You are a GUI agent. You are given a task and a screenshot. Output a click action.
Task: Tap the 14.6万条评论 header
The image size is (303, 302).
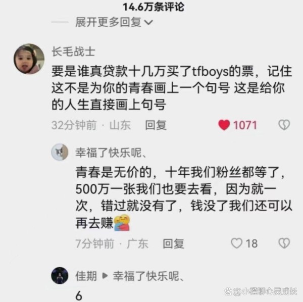tap(154, 7)
